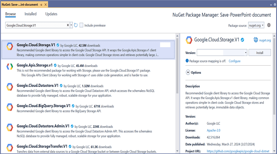Image resolution: width=277 pixels, height=154 pixels.
Task: Select the Google.Apis.Storage.v1 package title
Action: 35,65
